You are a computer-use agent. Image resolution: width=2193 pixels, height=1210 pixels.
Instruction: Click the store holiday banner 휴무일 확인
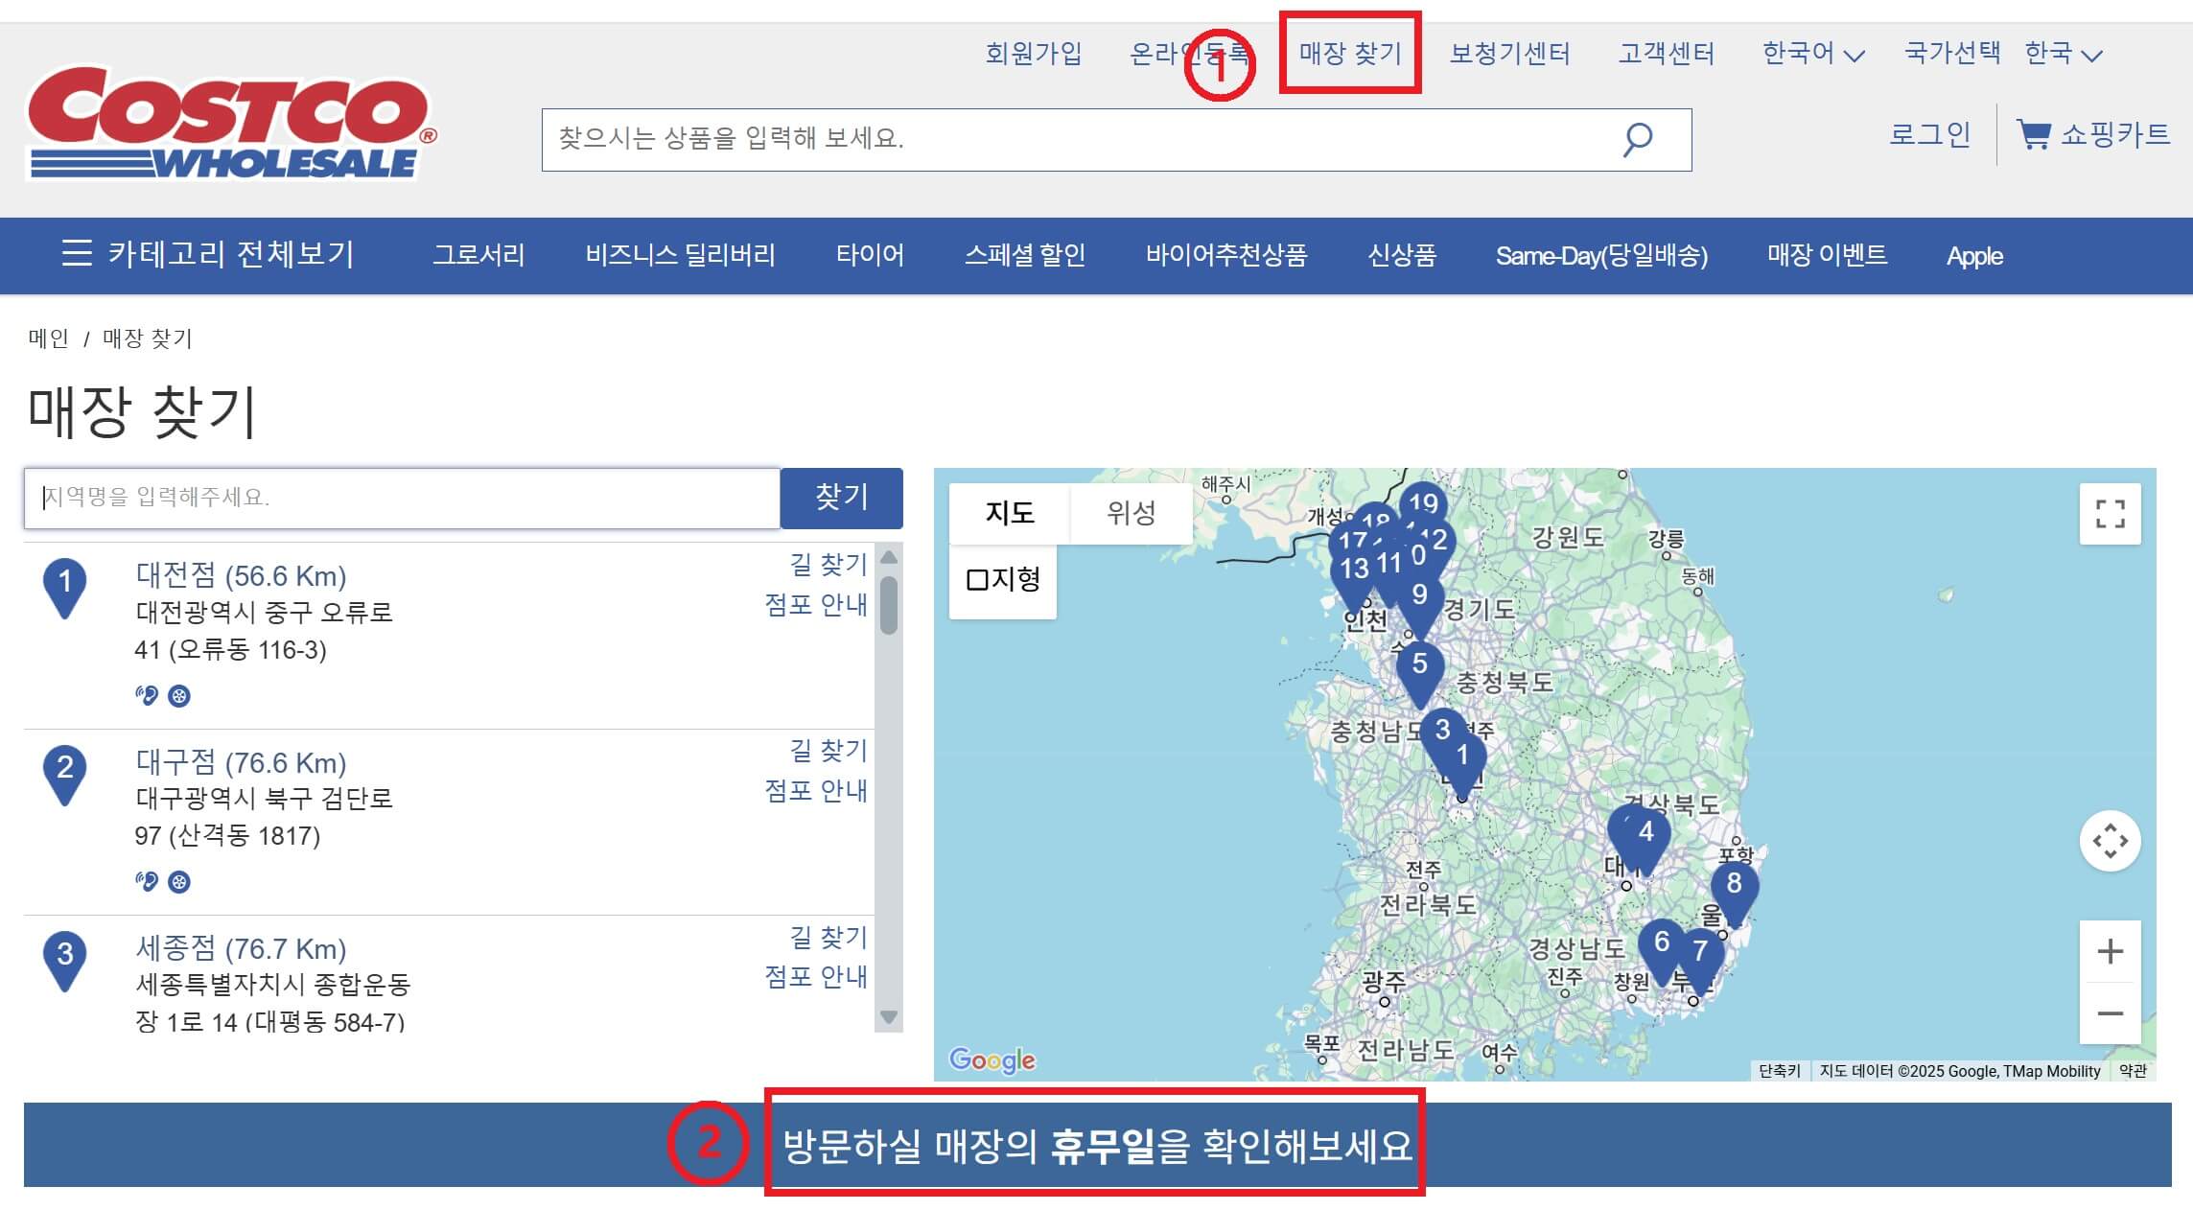pyautogui.click(x=1097, y=1145)
